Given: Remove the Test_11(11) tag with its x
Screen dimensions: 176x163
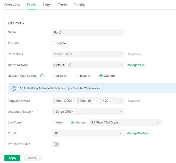Looking at the screenshot, I should [97, 101].
